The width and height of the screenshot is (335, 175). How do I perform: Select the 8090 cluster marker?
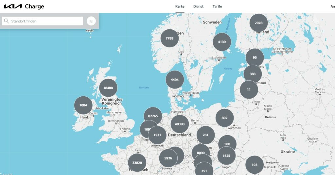point(201,153)
